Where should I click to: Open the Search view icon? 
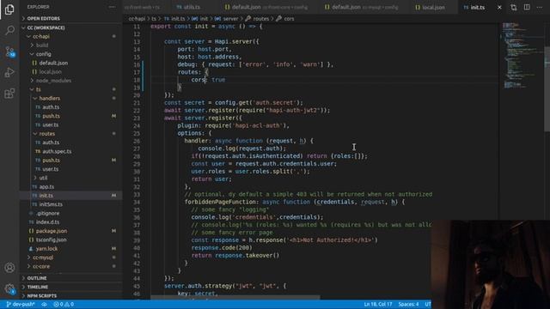(x=9, y=31)
